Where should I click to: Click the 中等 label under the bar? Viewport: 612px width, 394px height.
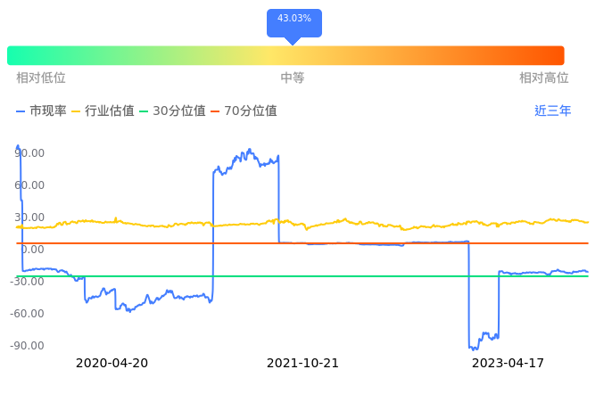[293, 78]
